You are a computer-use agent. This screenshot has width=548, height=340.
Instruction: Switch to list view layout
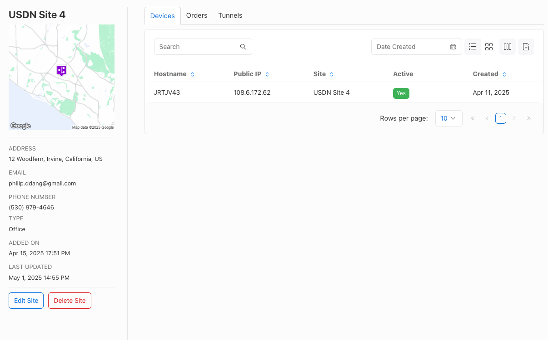pyautogui.click(x=472, y=47)
